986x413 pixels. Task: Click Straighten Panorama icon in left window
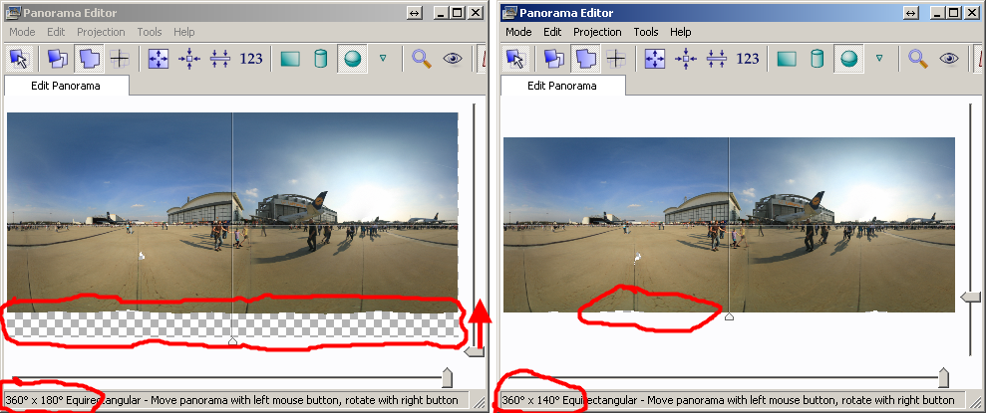tap(220, 59)
